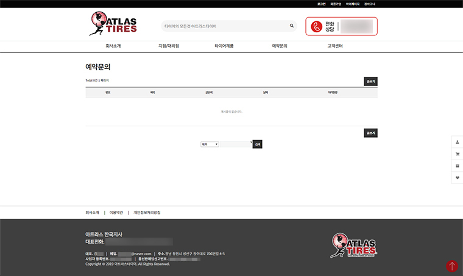
Task: Click the top 글쓰기 write button
Action: pos(370,80)
